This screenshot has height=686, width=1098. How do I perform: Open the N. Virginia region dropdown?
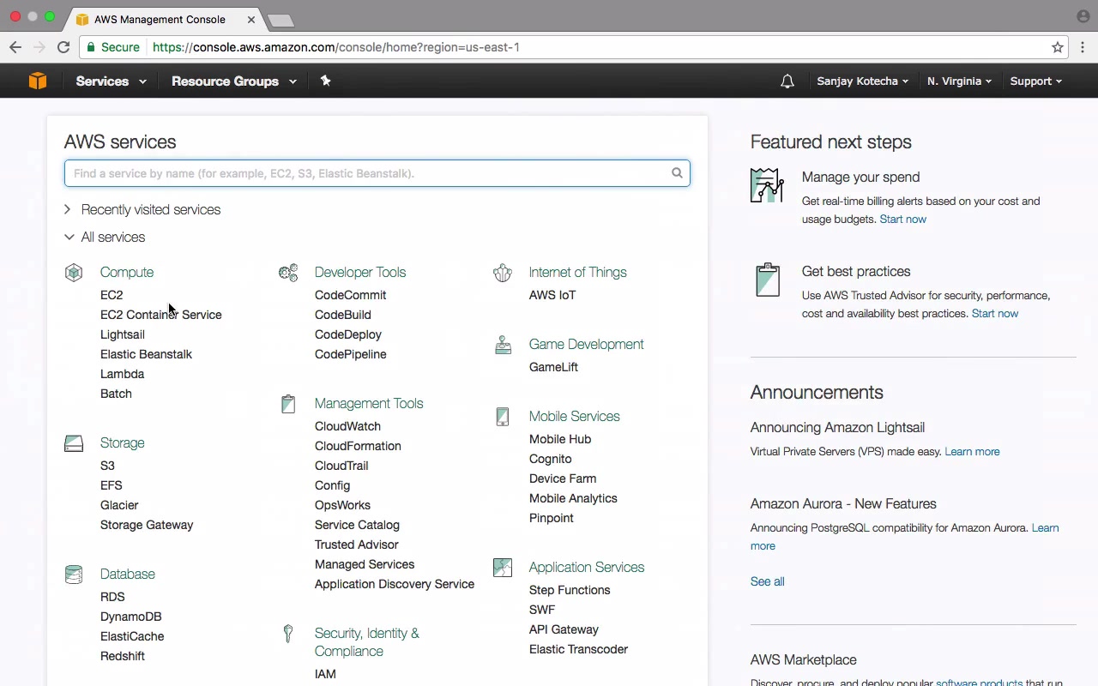(959, 81)
